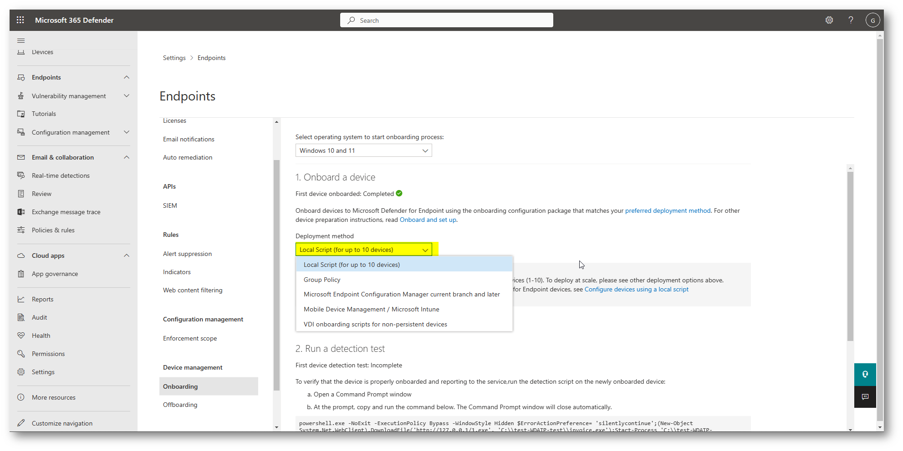
Task: Open Email notifications settings
Action: [189, 139]
